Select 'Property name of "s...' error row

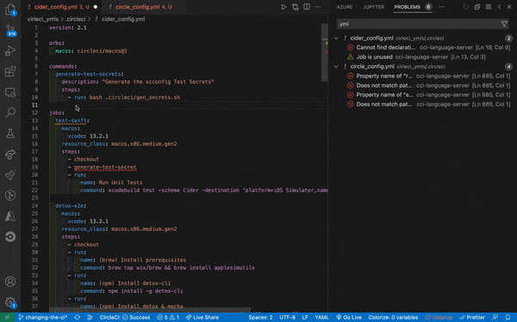[x=424, y=95]
